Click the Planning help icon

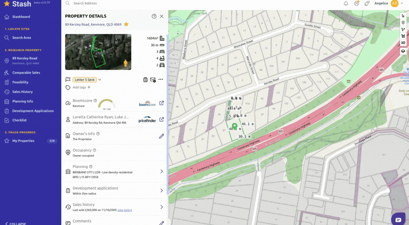[x=91, y=166]
